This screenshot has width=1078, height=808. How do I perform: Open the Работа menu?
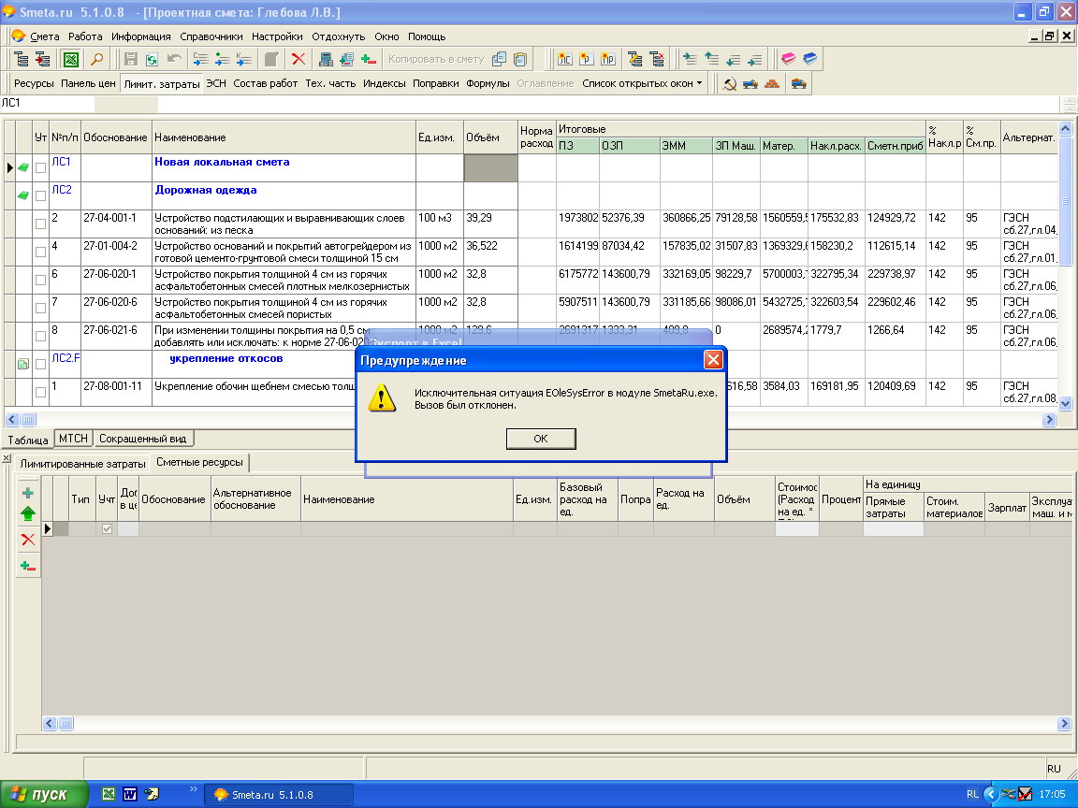point(85,36)
